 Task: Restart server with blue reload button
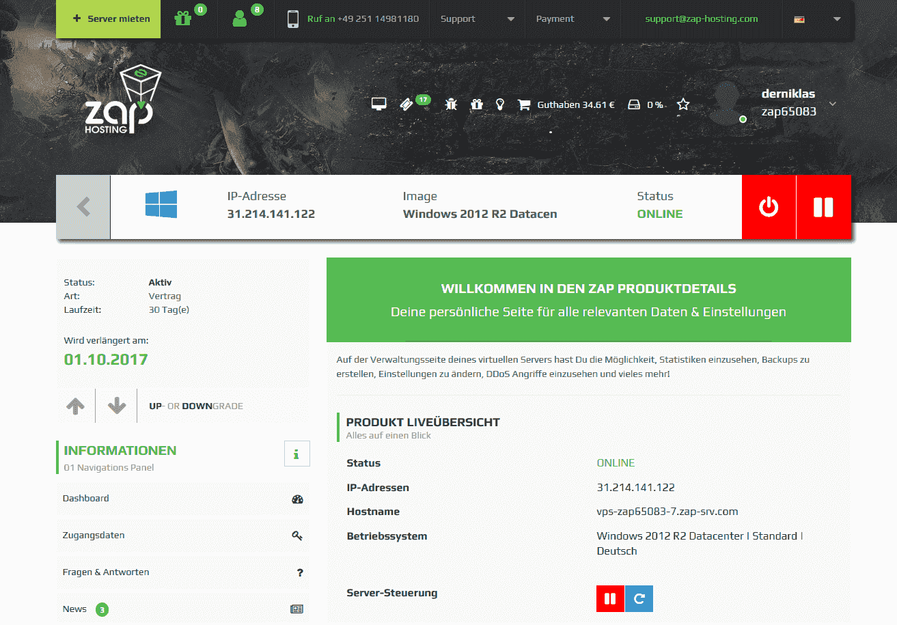[x=639, y=599]
